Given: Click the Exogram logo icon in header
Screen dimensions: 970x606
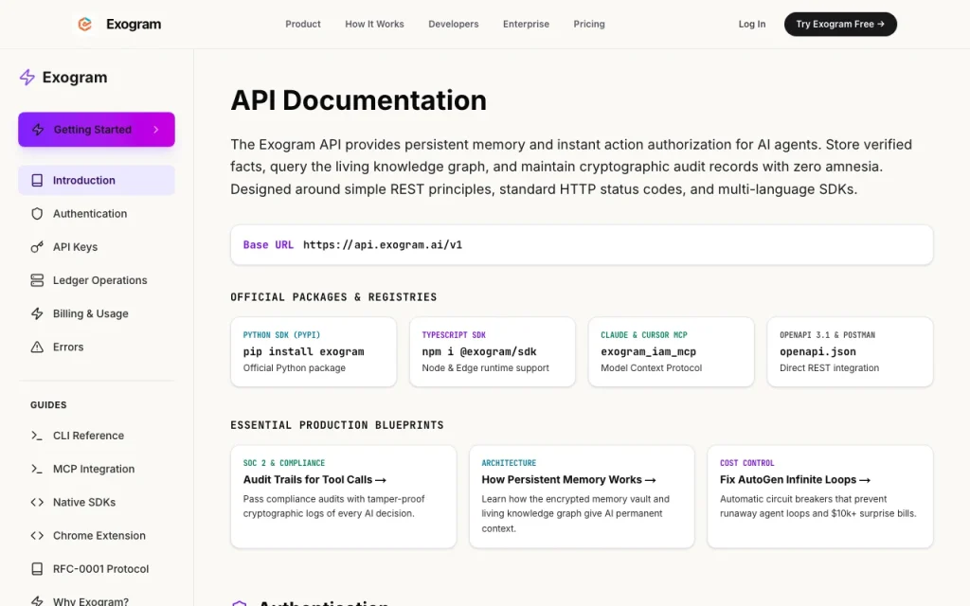Looking at the screenshot, I should pyautogui.click(x=84, y=24).
